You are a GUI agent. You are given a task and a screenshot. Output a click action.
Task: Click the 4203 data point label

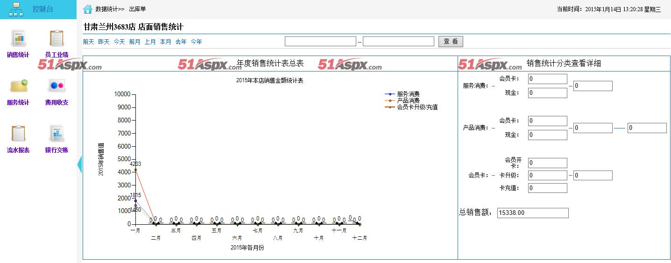(x=135, y=164)
